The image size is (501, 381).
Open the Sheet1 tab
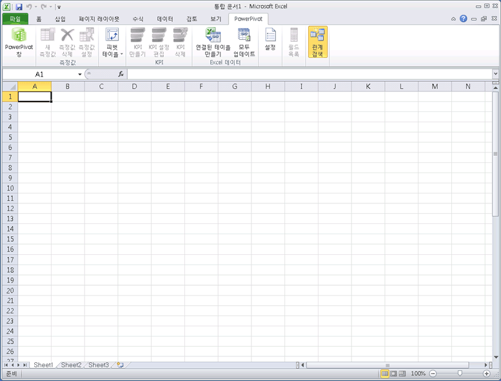coord(43,365)
